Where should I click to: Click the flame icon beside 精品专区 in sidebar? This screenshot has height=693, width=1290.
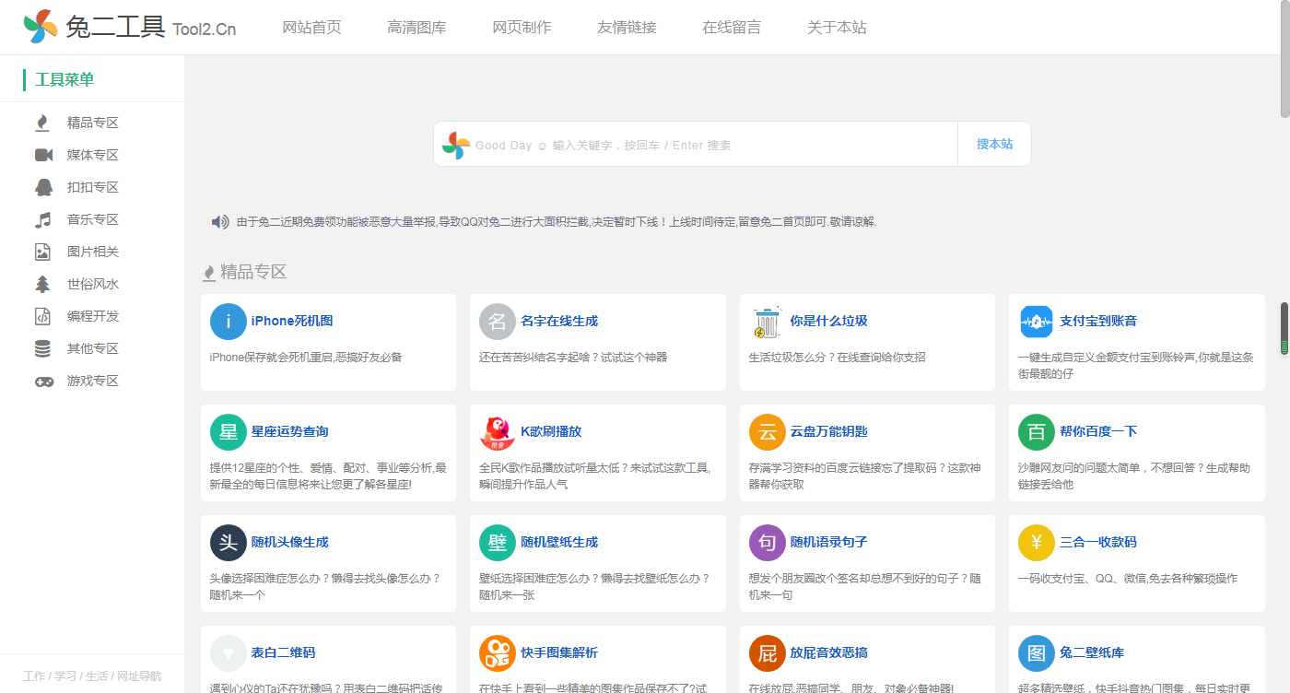click(42, 123)
